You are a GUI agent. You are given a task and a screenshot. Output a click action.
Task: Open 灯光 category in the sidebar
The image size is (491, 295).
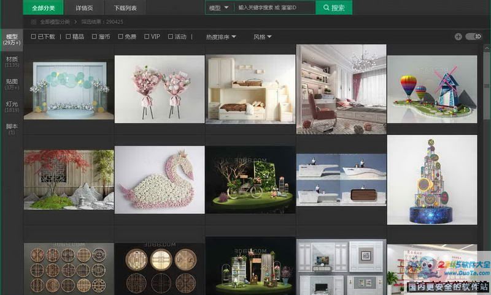(12, 107)
